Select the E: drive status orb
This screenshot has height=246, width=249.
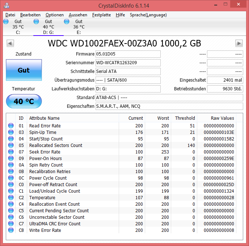coord(67,21)
